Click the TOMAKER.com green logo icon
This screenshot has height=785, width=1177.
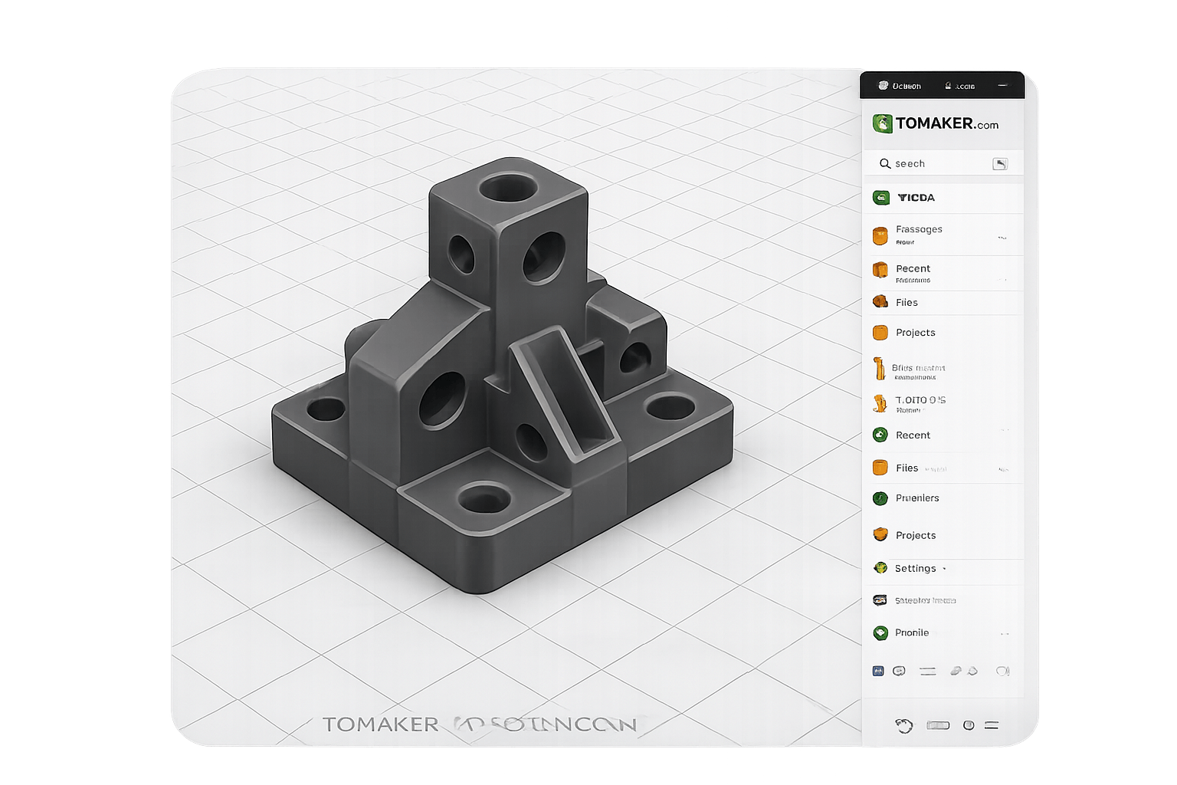[882, 123]
